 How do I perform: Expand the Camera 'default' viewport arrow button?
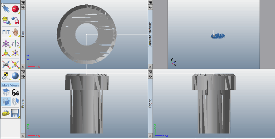(x=150, y=66)
